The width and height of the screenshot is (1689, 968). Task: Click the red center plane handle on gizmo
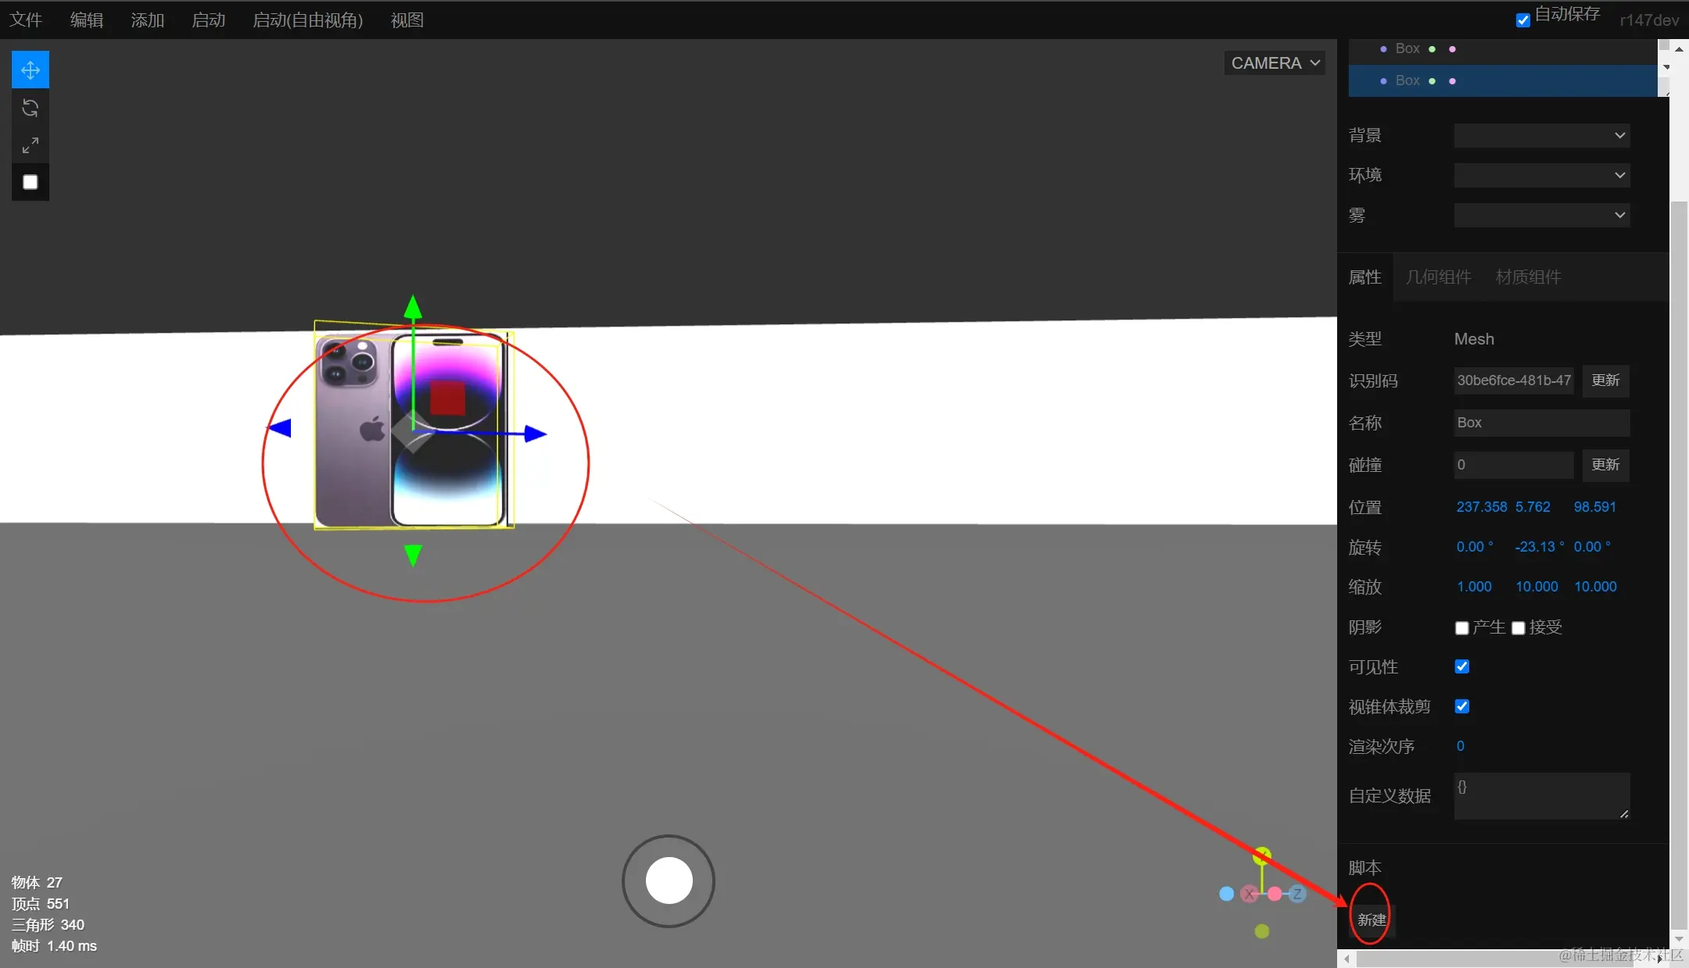(447, 398)
